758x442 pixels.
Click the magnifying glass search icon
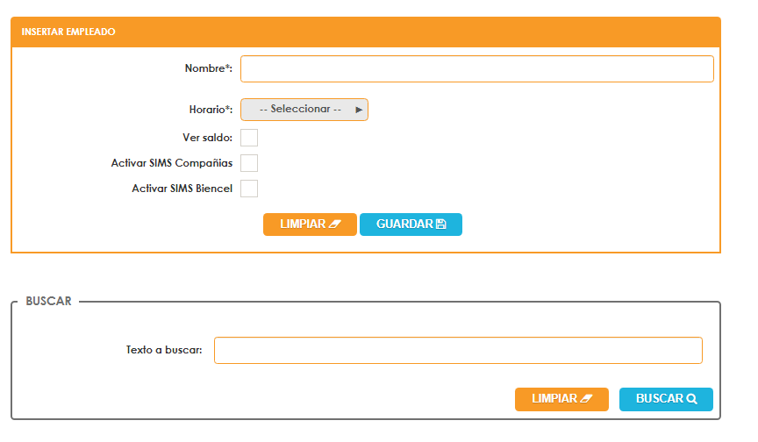(692, 399)
